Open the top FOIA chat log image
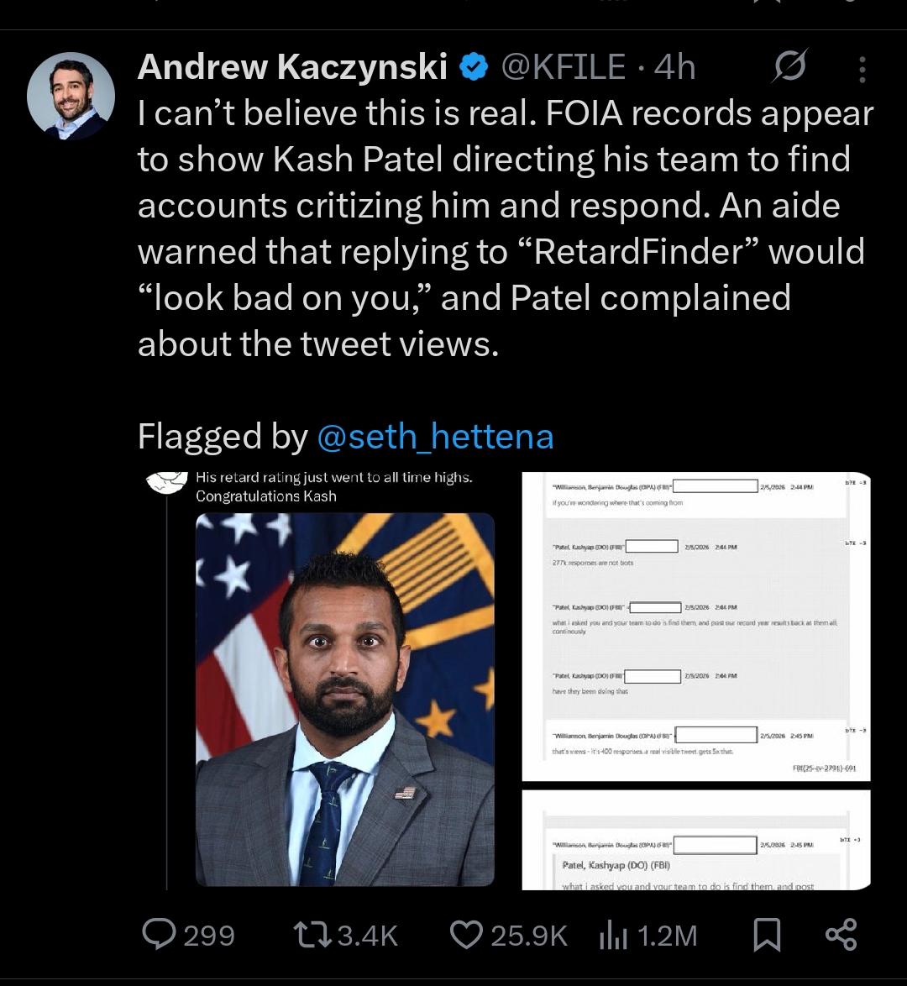 [x=695, y=627]
